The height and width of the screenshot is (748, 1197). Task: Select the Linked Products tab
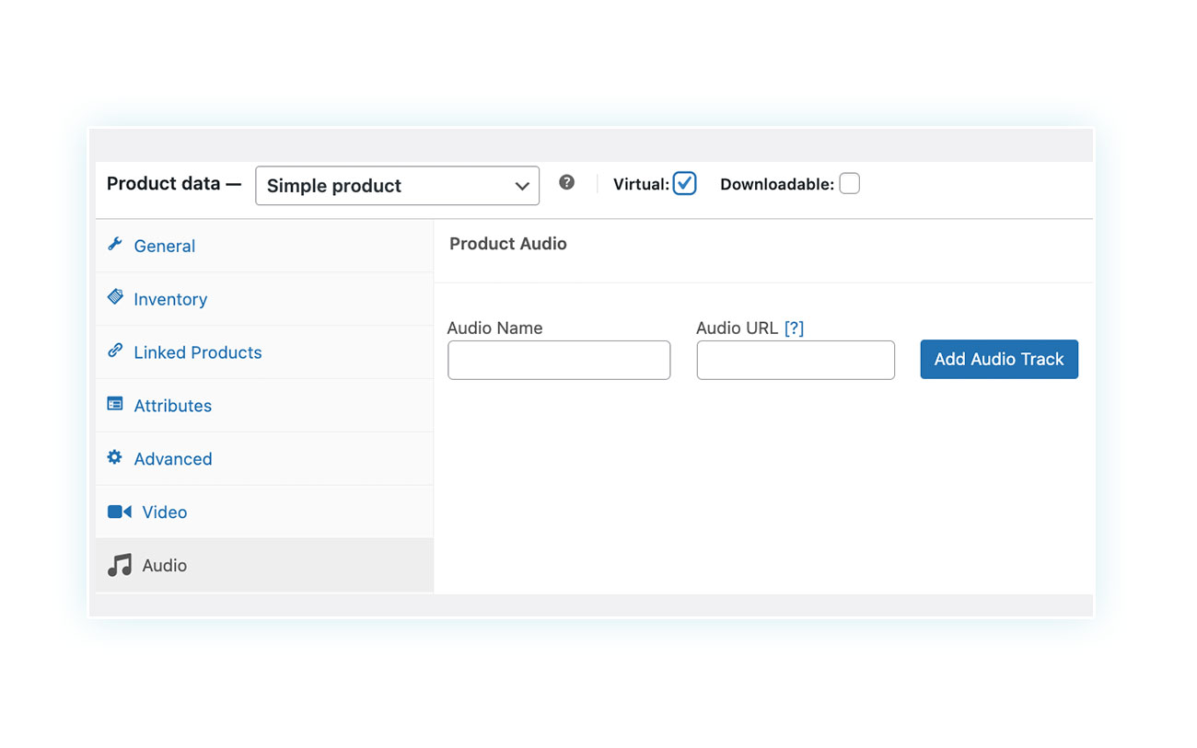[264, 352]
